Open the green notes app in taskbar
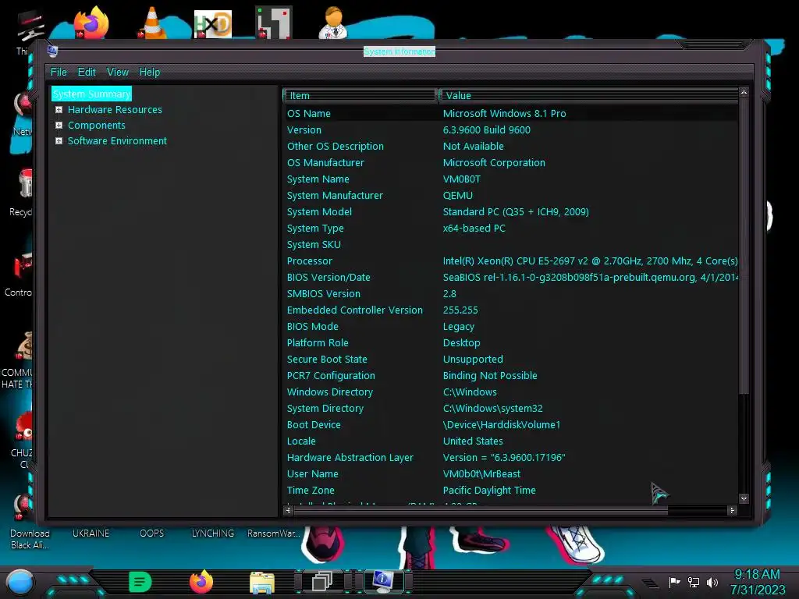 (x=140, y=582)
